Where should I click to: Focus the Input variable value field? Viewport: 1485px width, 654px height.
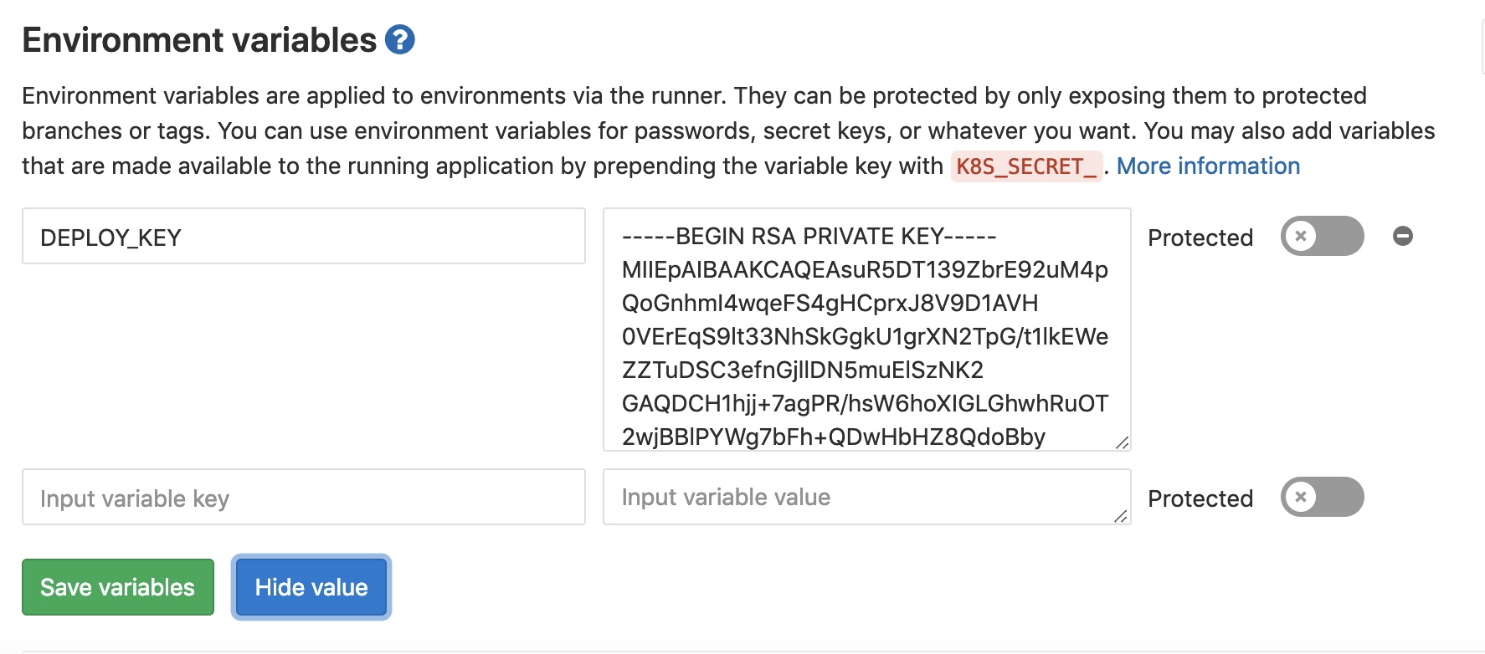[x=867, y=497]
